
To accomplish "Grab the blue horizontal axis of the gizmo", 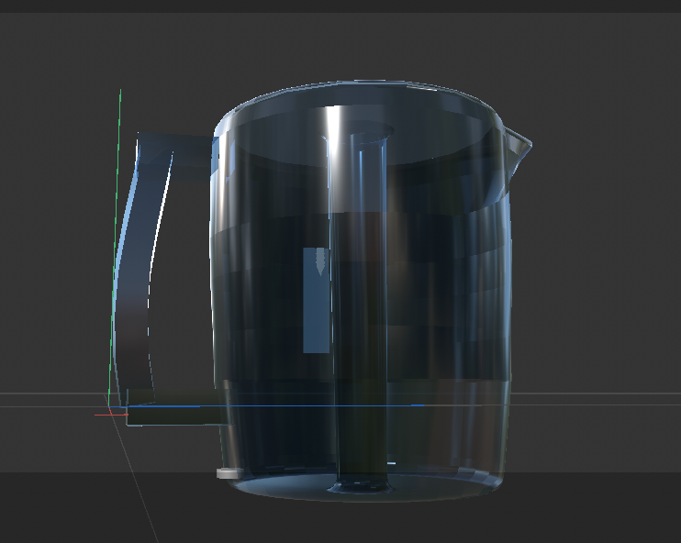I will tap(267, 405).
